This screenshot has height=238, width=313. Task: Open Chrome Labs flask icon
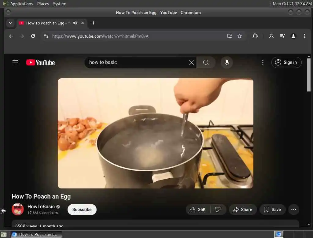(271, 36)
